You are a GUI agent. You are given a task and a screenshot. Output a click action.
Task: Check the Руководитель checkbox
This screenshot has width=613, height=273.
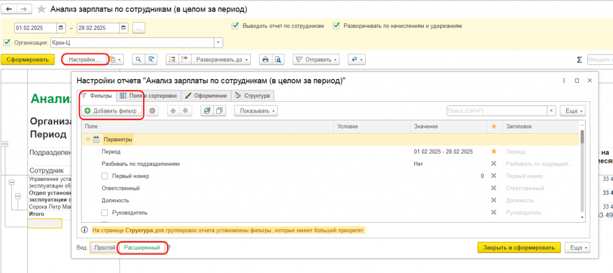pos(104,213)
